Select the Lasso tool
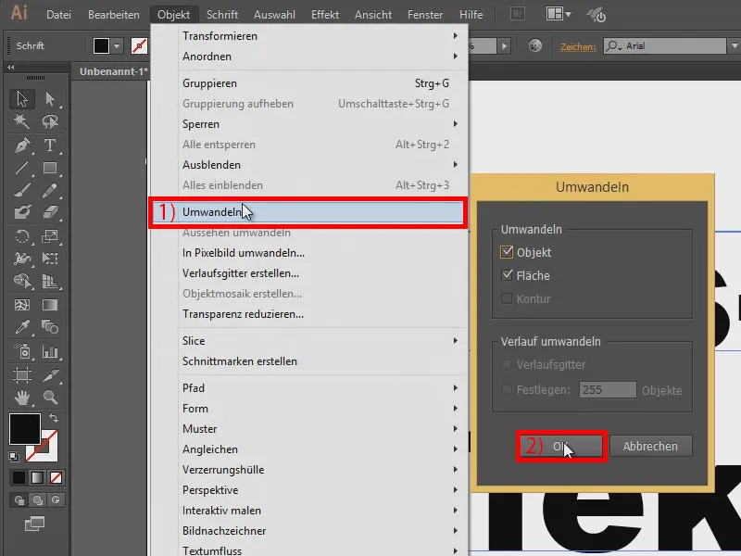 (50, 121)
